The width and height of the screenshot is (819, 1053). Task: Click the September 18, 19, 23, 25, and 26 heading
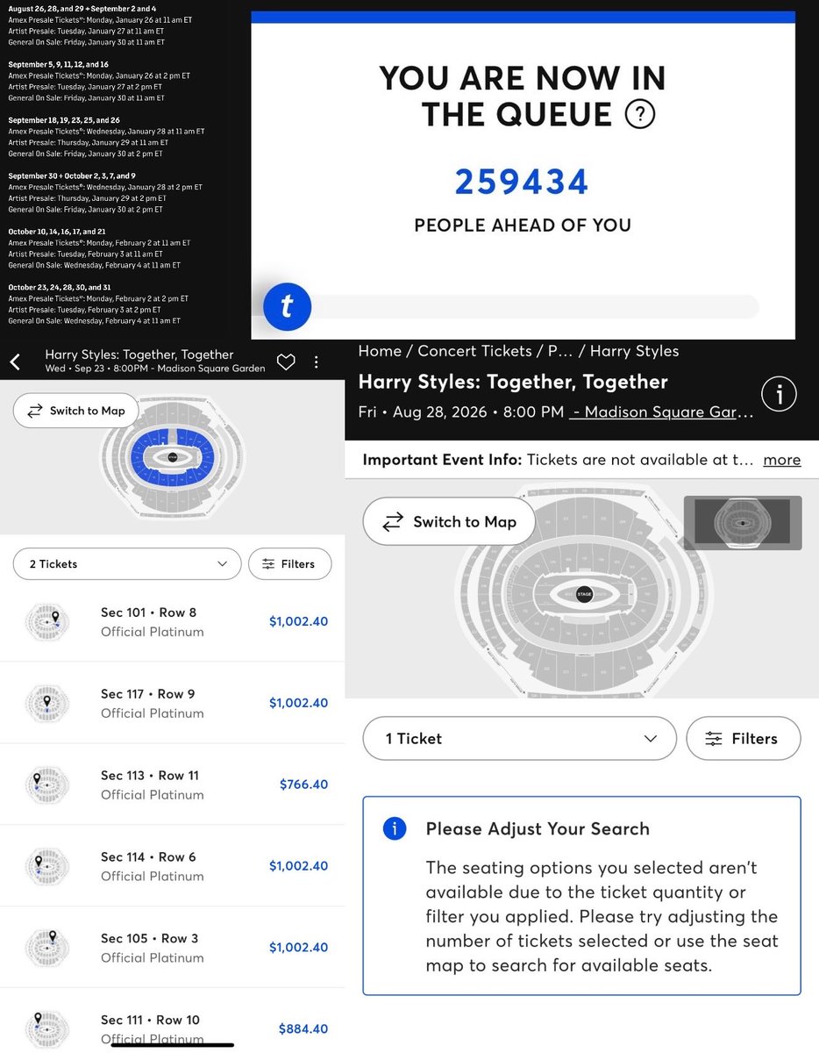65,120
